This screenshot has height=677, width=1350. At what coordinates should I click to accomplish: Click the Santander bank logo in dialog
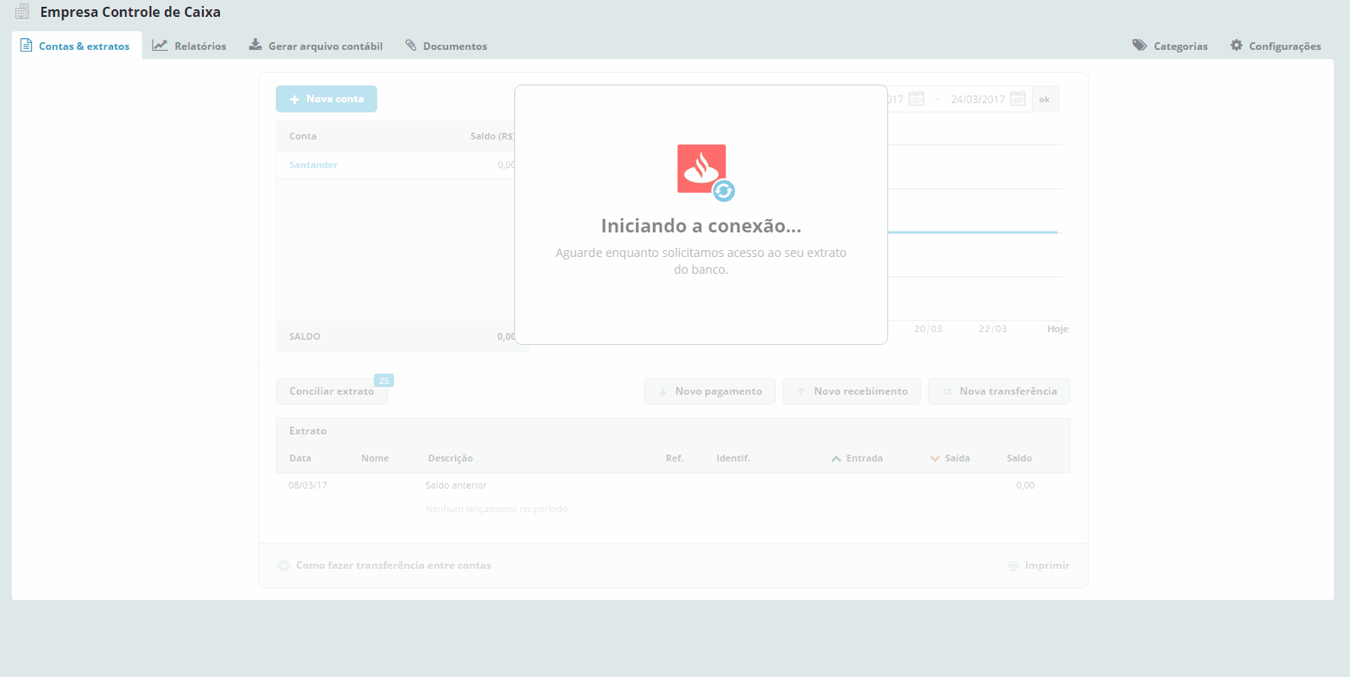click(x=701, y=168)
